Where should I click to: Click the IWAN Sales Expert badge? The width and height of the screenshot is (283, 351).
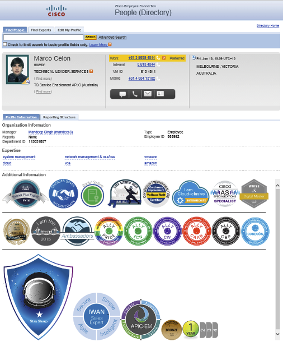97,317
